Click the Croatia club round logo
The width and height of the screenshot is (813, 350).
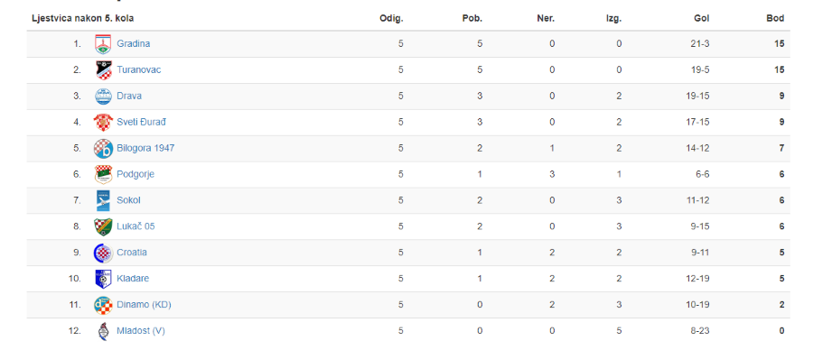pyautogui.click(x=103, y=253)
